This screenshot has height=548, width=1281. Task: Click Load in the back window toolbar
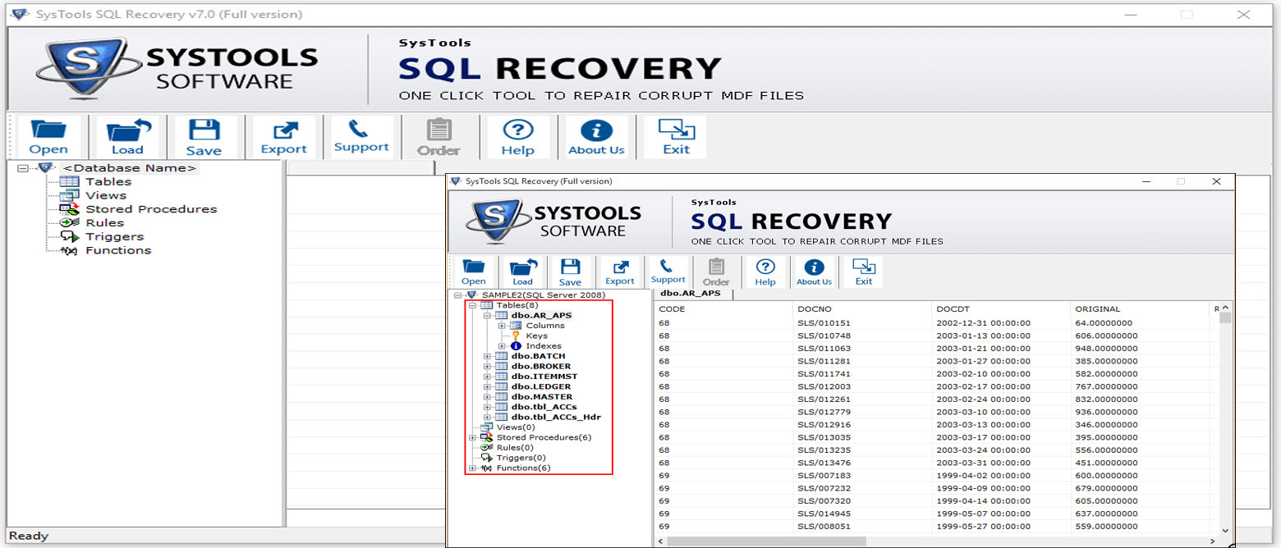127,137
